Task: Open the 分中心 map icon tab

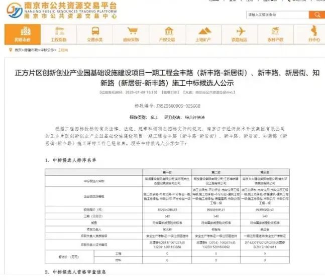Action: pyautogui.click(x=309, y=34)
